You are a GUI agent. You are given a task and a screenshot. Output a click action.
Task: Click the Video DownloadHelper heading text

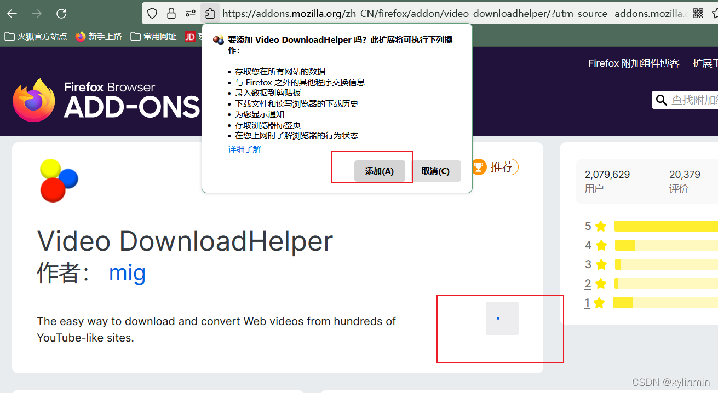click(185, 241)
